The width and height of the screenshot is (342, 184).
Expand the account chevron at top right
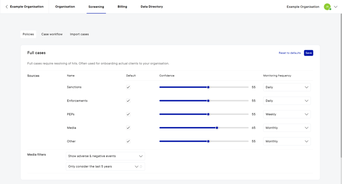336,7
